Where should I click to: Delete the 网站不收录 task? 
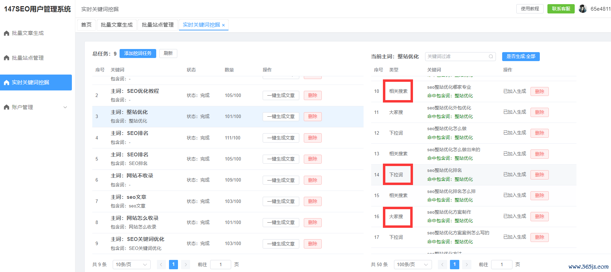pyautogui.click(x=313, y=180)
